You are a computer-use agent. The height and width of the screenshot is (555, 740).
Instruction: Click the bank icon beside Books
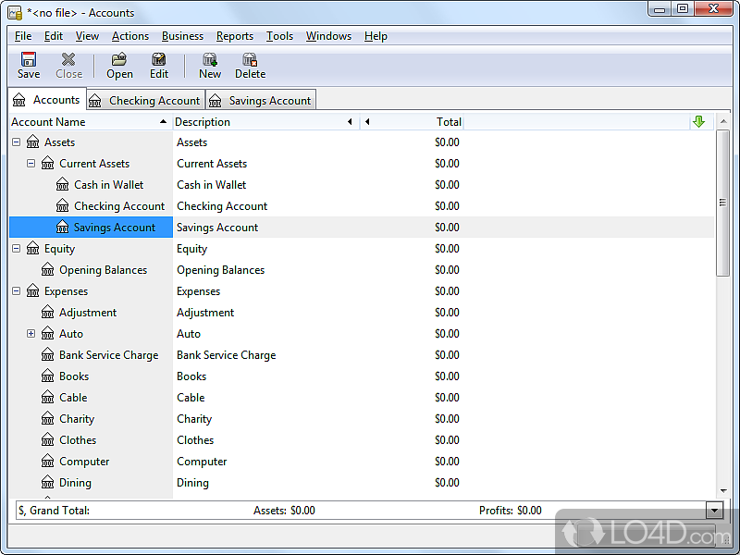[48, 376]
